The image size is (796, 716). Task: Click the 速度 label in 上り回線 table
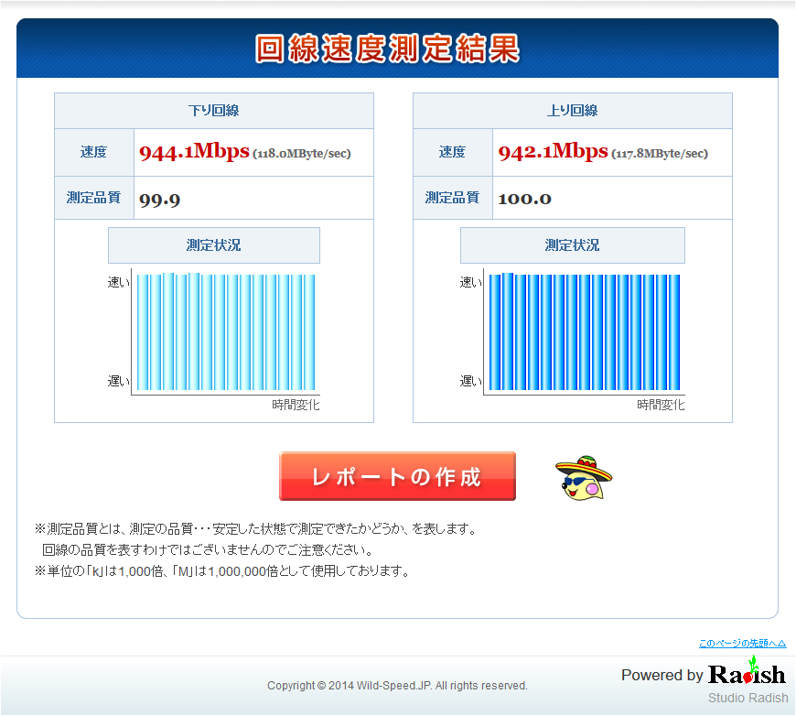pos(452,153)
